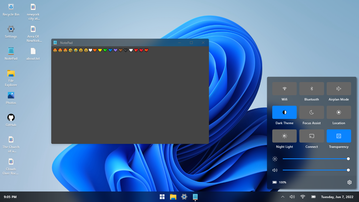Turn off Dark Theme tile

[x=284, y=112]
